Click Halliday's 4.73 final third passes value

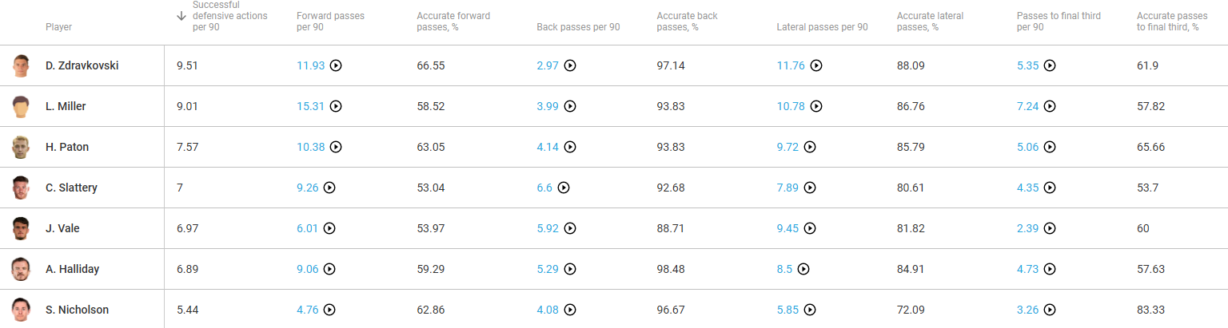coord(1027,270)
